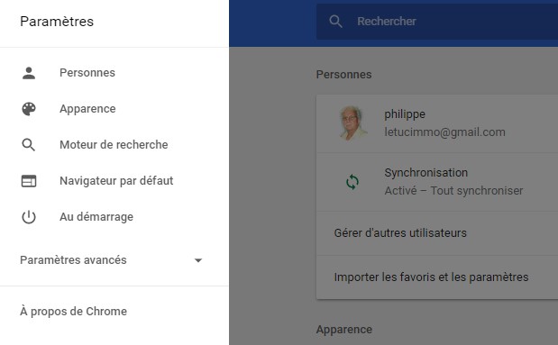The image size is (558, 345).
Task: Click the Moteur de recherche magnifier icon
Action: pos(29,145)
